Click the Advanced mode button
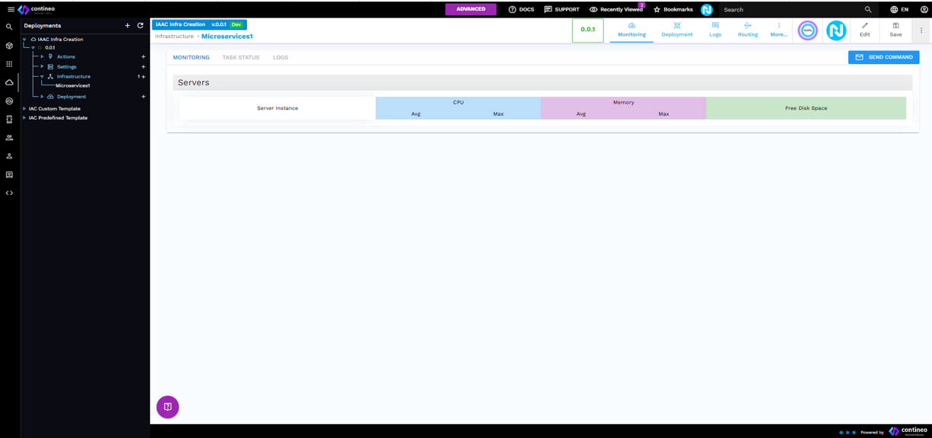 coord(471,9)
